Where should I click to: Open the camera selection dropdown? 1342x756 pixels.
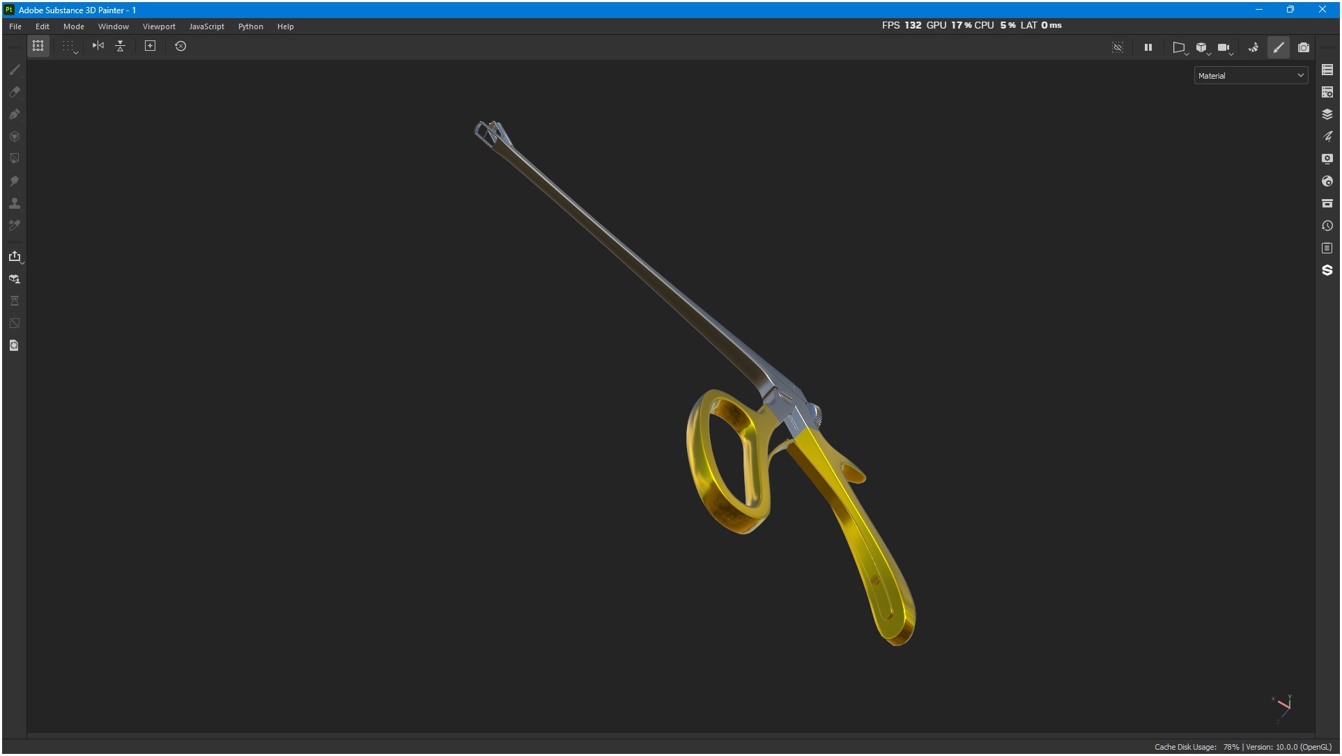point(1225,47)
